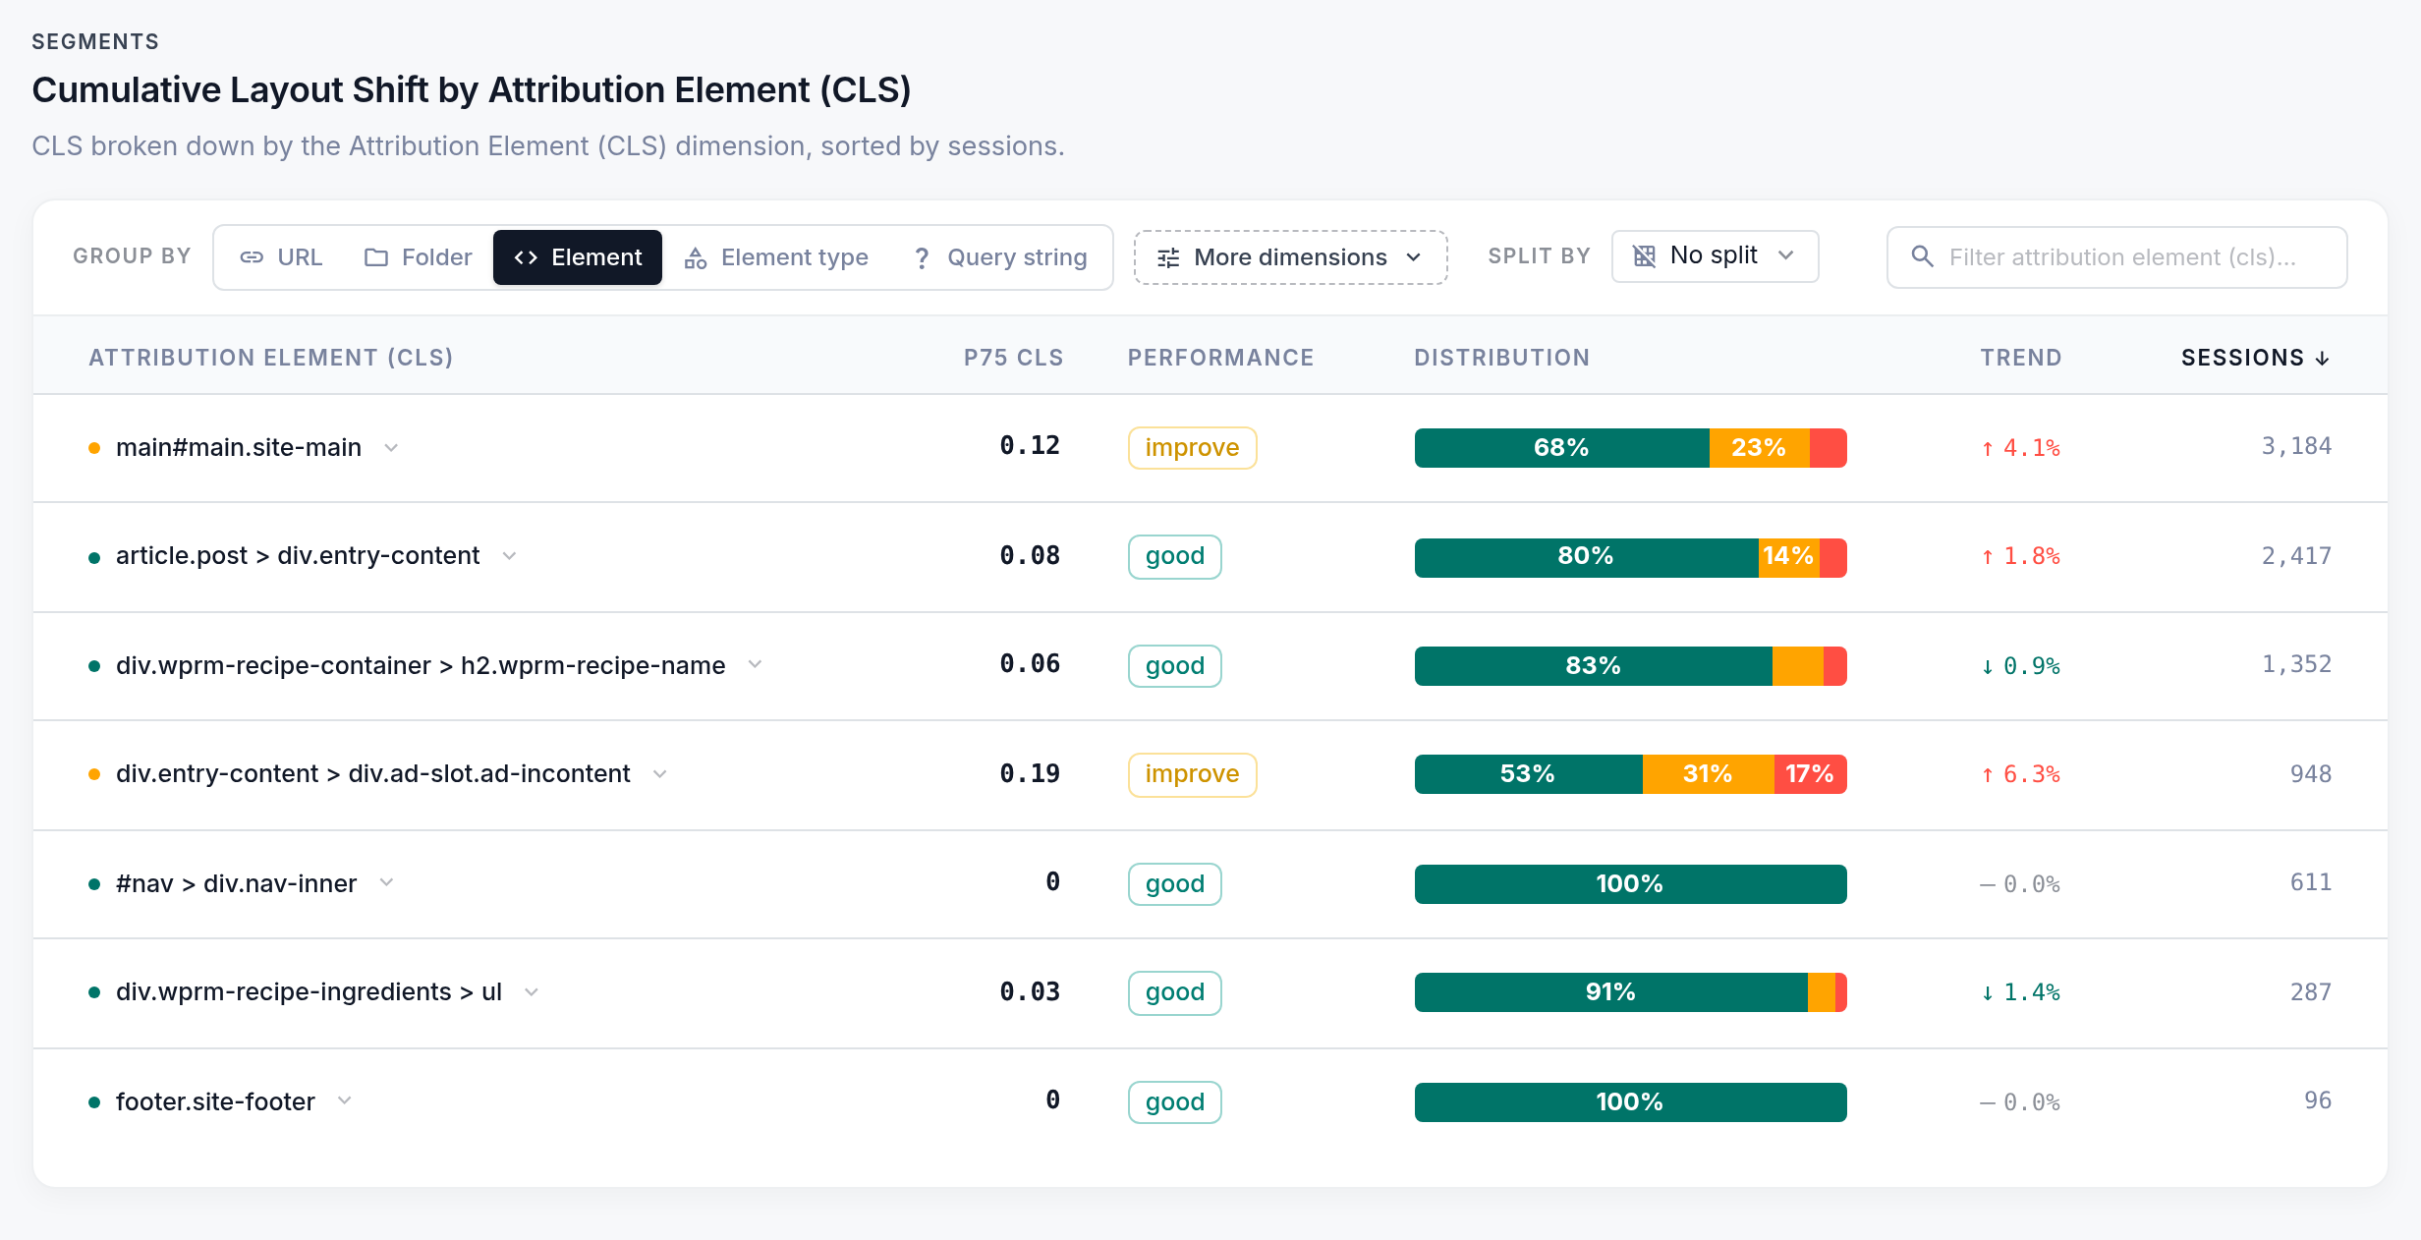Select the 3,184 sessions cell
The height and width of the screenshot is (1240, 2421).
[2296, 446]
